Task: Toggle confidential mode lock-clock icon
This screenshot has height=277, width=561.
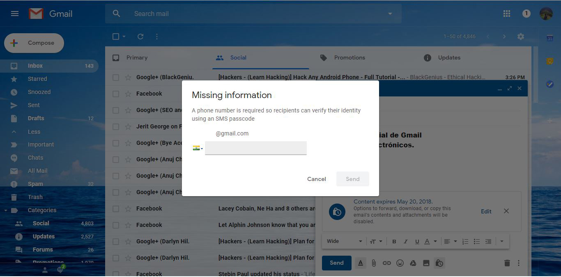Action: (439, 263)
